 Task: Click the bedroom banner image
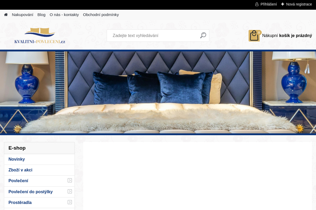[158, 92]
